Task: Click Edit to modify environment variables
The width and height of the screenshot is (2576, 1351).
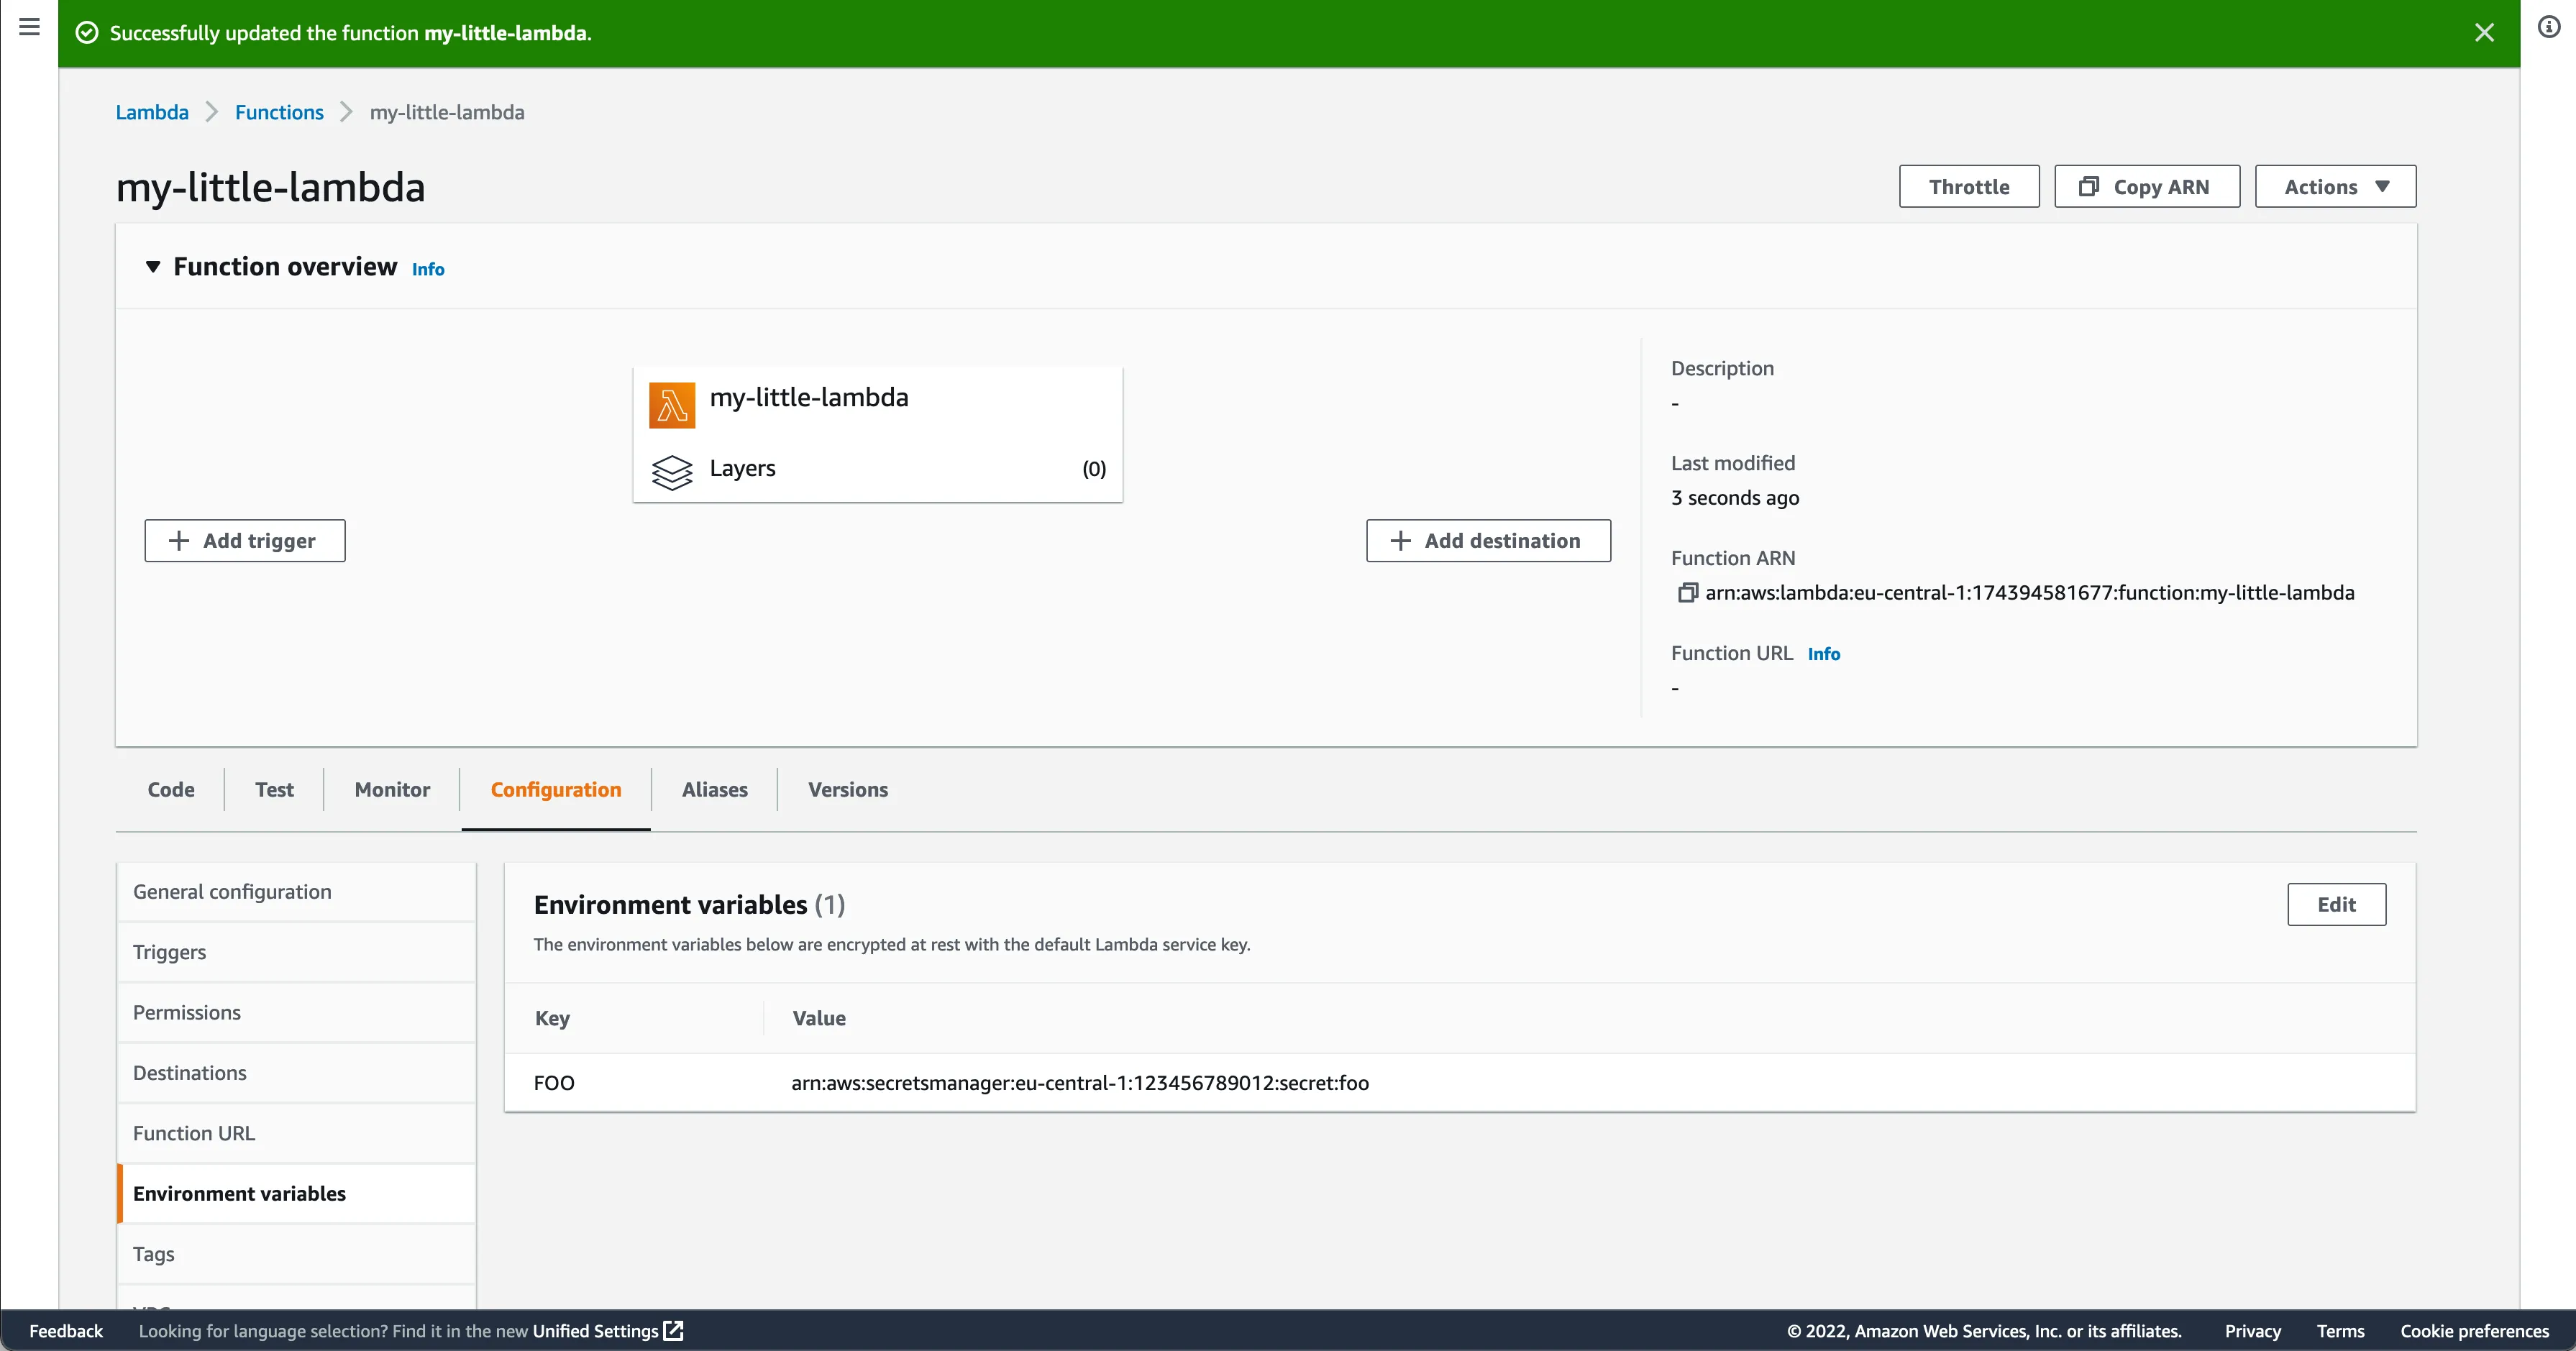Action: (2337, 903)
